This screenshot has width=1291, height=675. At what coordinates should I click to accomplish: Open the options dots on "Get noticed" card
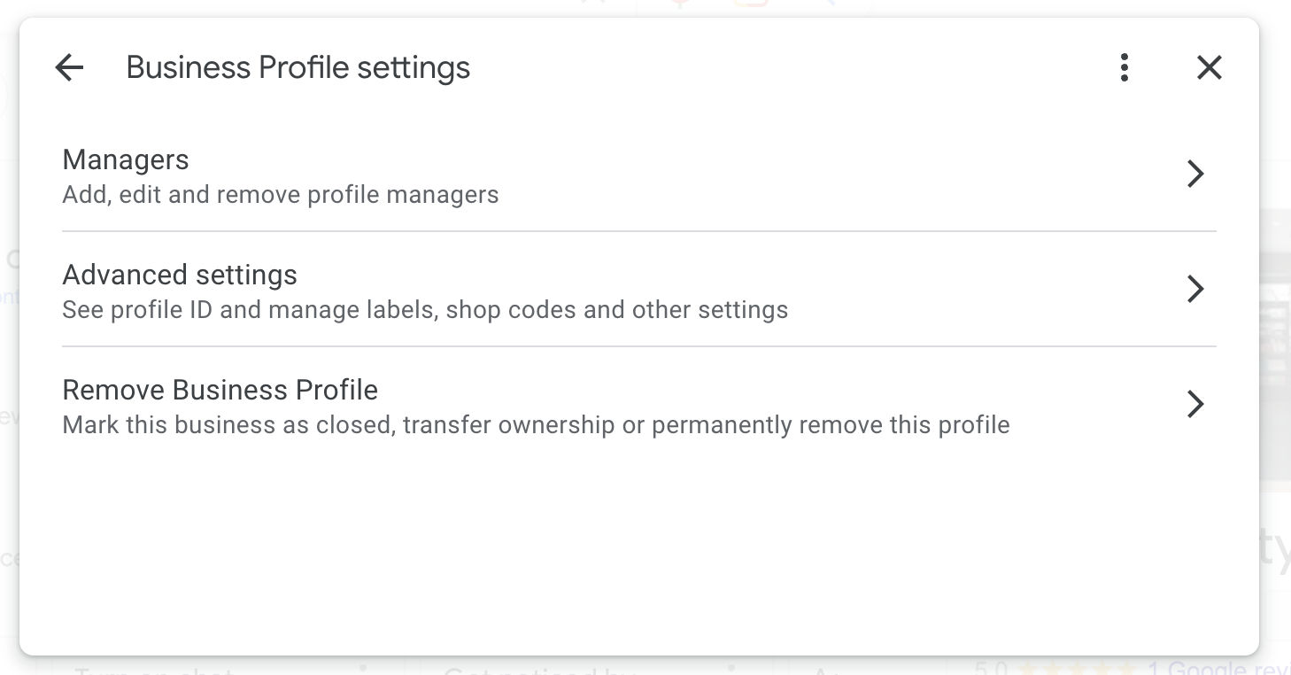pyautogui.click(x=731, y=666)
